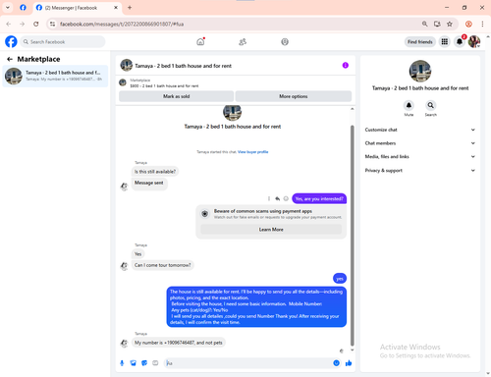Image resolution: width=491 pixels, height=377 pixels.
Task: Open View buyer profile link
Action: [x=253, y=152]
